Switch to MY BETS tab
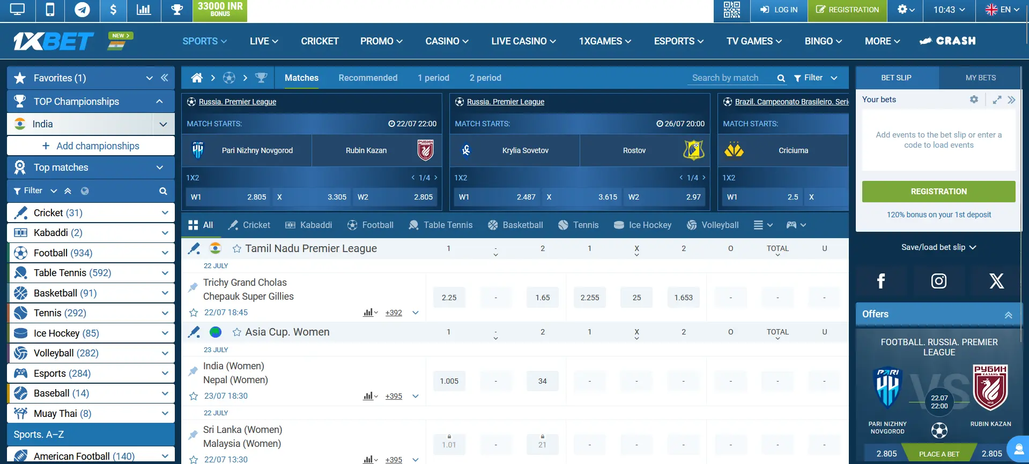The image size is (1029, 464). tap(980, 78)
